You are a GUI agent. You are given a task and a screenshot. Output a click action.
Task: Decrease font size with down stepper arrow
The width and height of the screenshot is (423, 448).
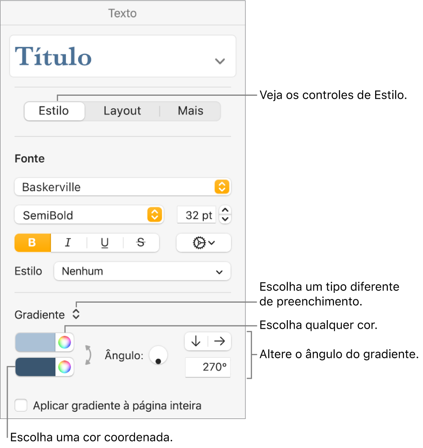tap(225, 219)
